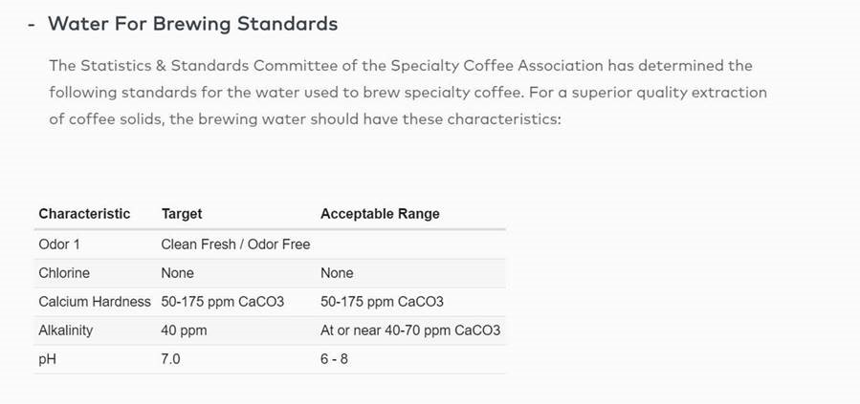Select the 40 ppm Alkalinity target
This screenshot has width=860, height=404.
pyautogui.click(x=184, y=330)
